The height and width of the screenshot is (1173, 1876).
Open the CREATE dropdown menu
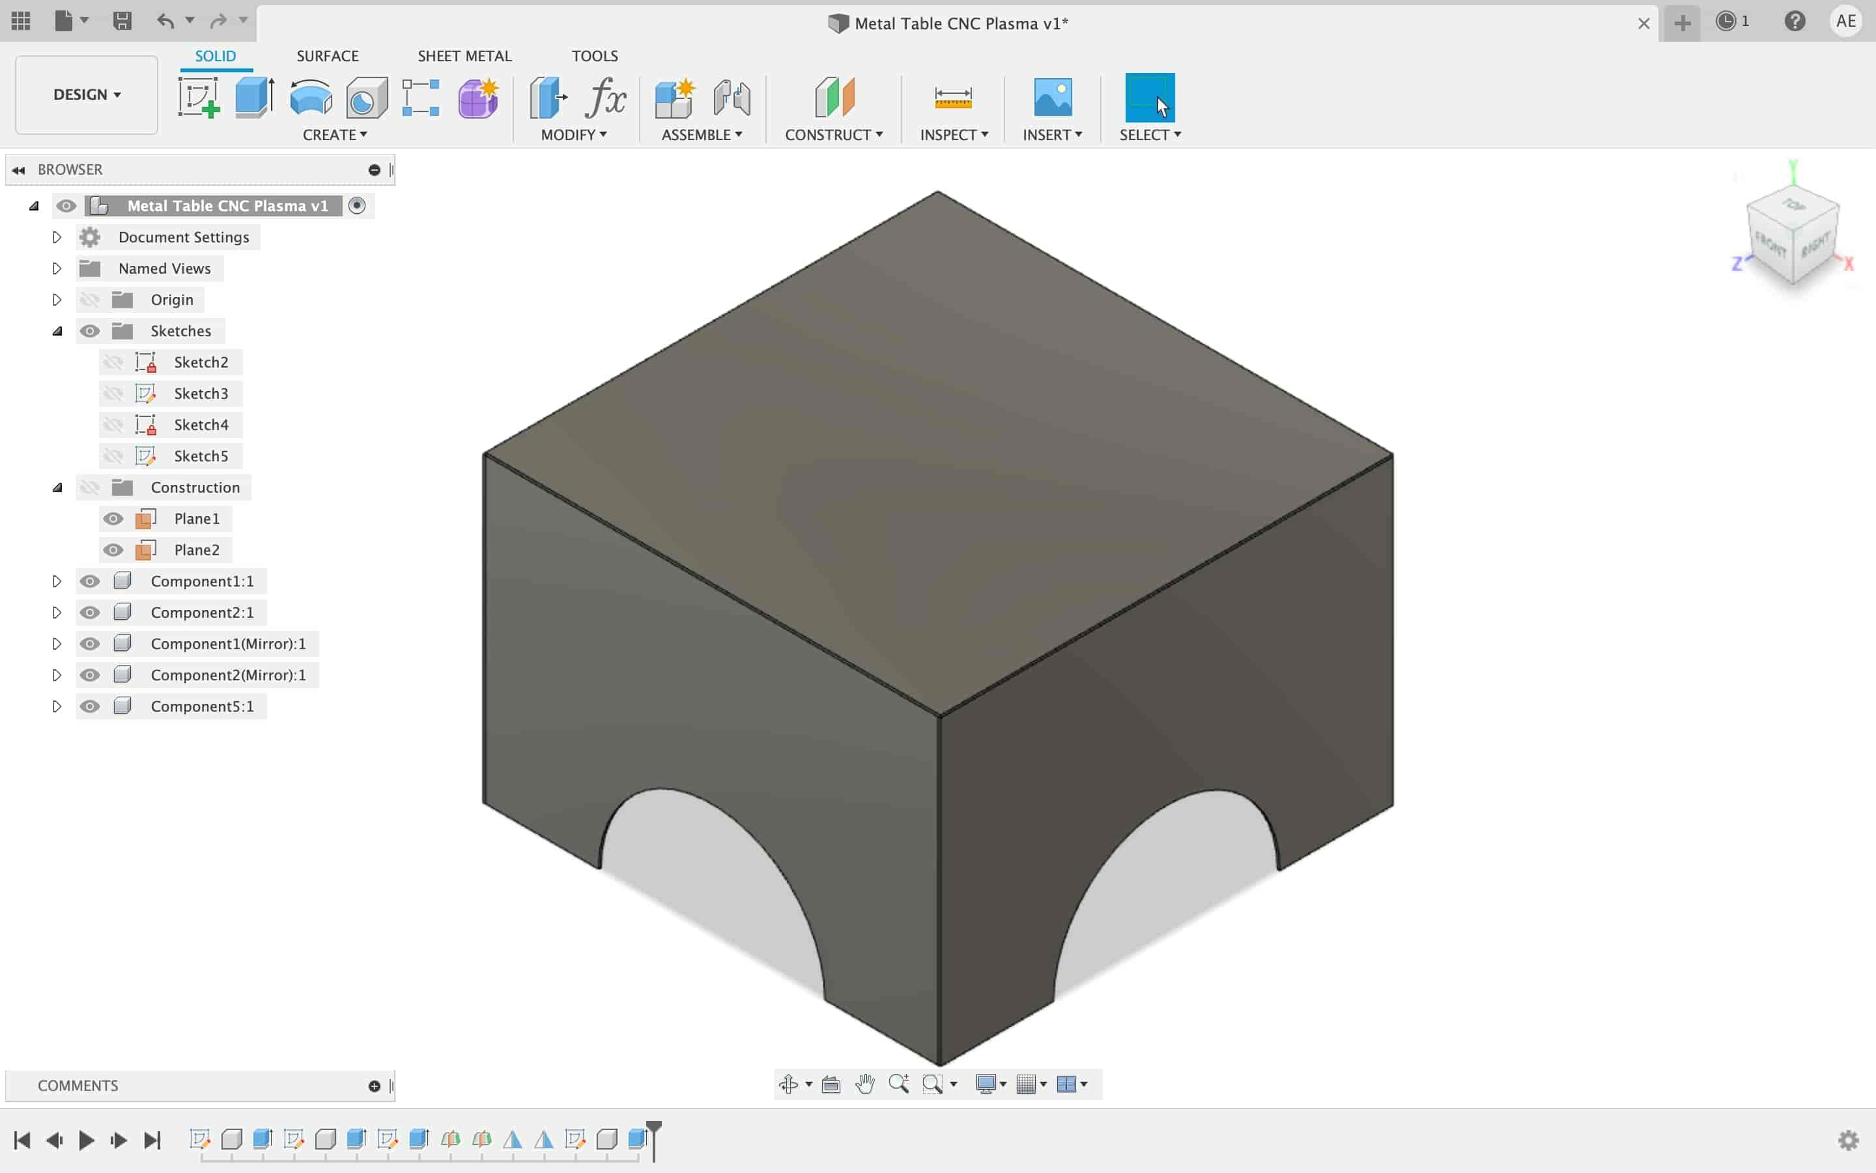[335, 135]
